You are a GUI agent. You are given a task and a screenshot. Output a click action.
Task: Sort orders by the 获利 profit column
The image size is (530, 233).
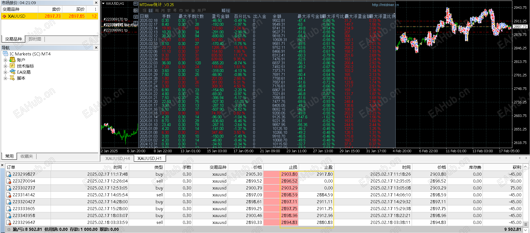[x=502, y=167]
